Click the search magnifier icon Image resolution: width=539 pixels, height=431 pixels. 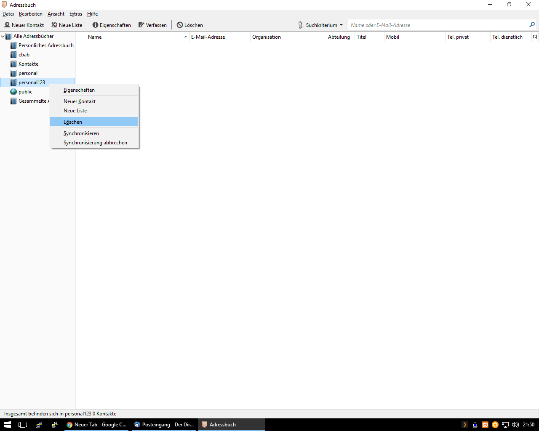532,25
